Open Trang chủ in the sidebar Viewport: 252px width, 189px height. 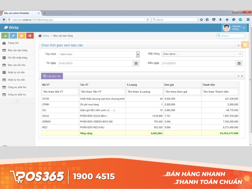[x=17, y=43]
